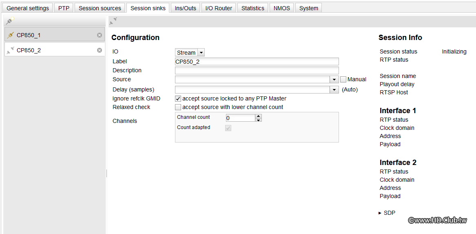
Task: Remove the CP850_1 session sink
Action: pyautogui.click(x=100, y=35)
